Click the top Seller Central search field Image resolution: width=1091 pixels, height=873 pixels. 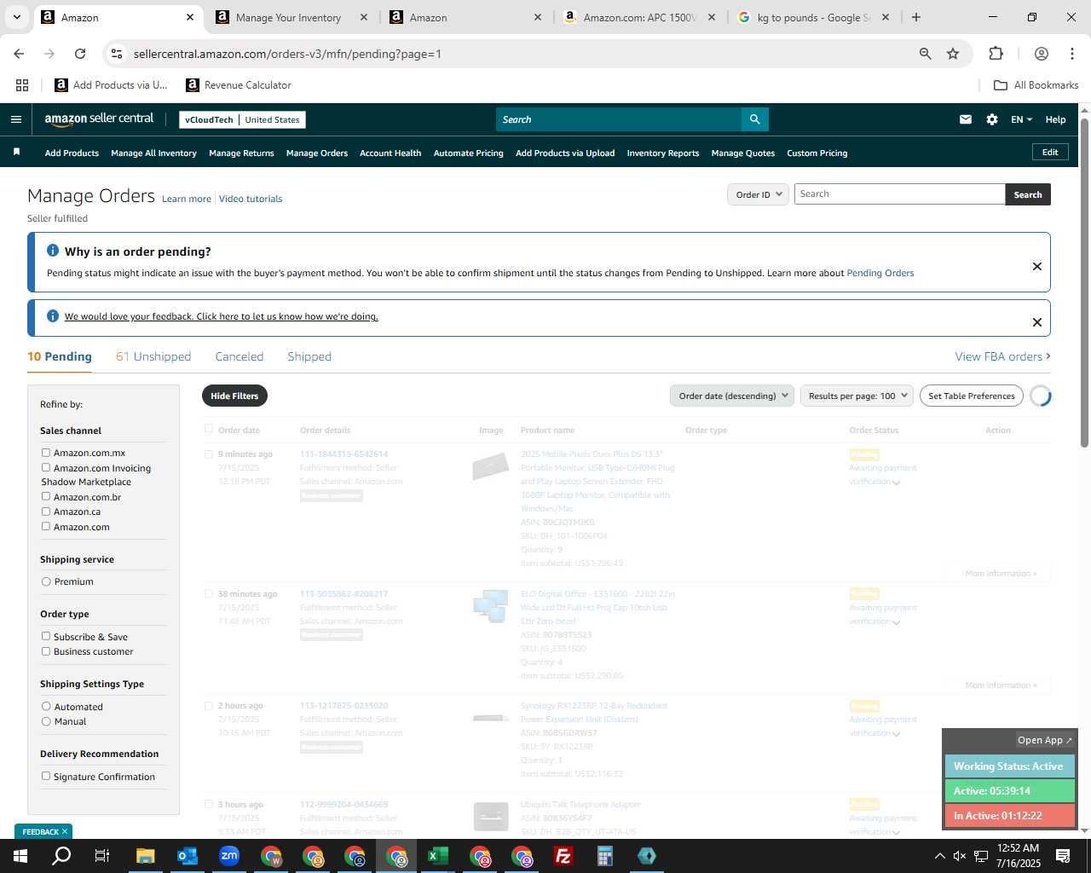click(x=619, y=119)
